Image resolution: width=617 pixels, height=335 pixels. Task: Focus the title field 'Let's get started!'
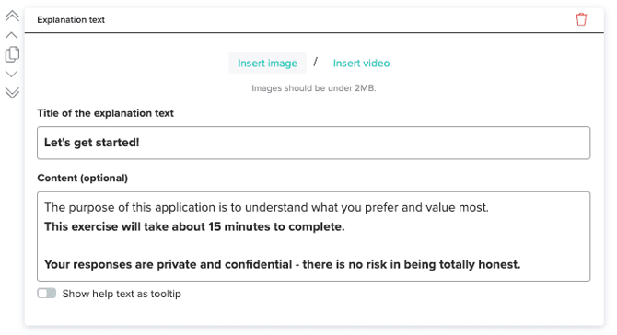point(314,143)
